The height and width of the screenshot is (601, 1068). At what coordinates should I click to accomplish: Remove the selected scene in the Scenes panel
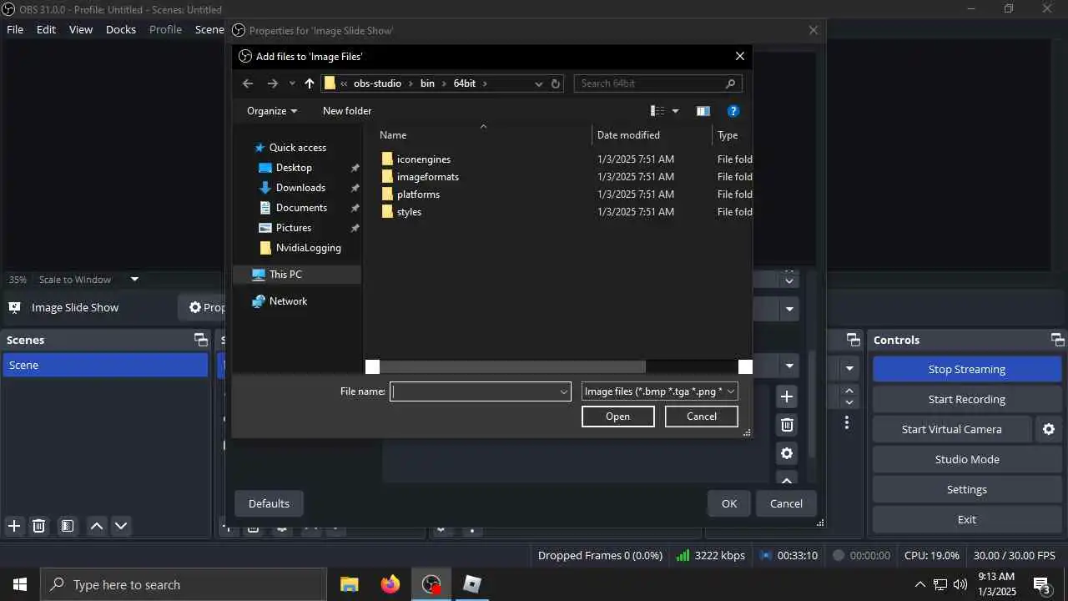tap(39, 526)
